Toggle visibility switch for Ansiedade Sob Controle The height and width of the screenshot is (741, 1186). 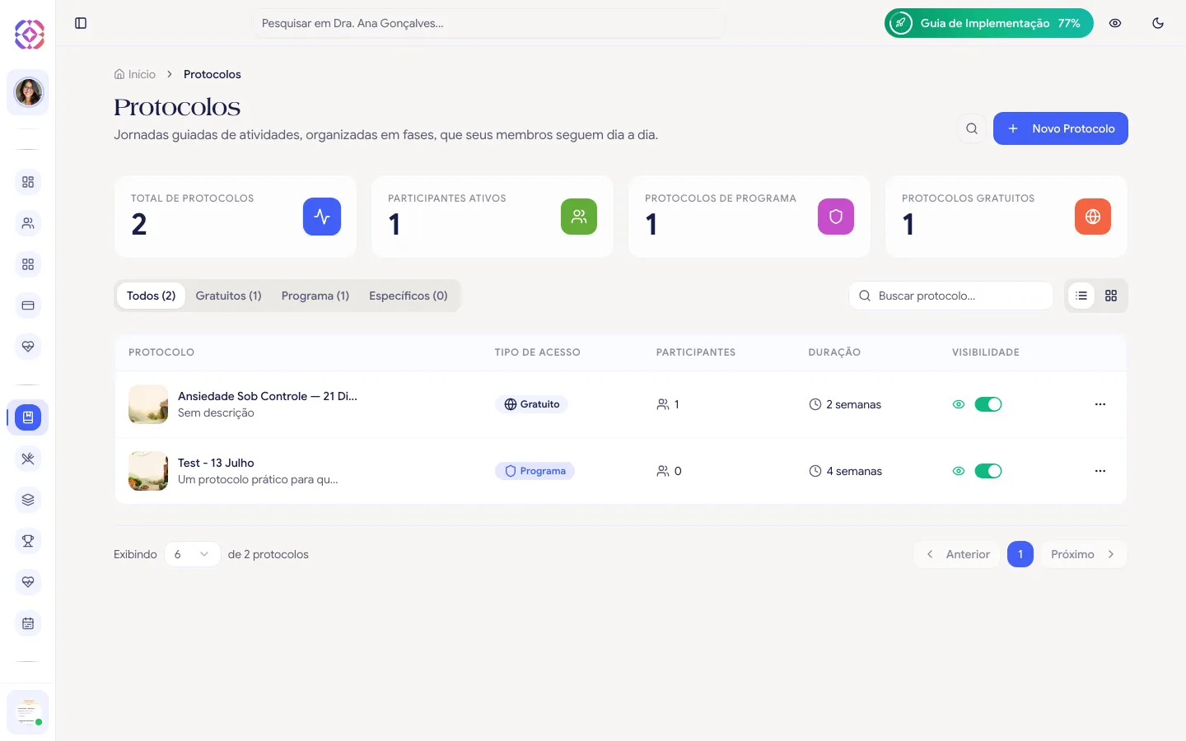988,404
